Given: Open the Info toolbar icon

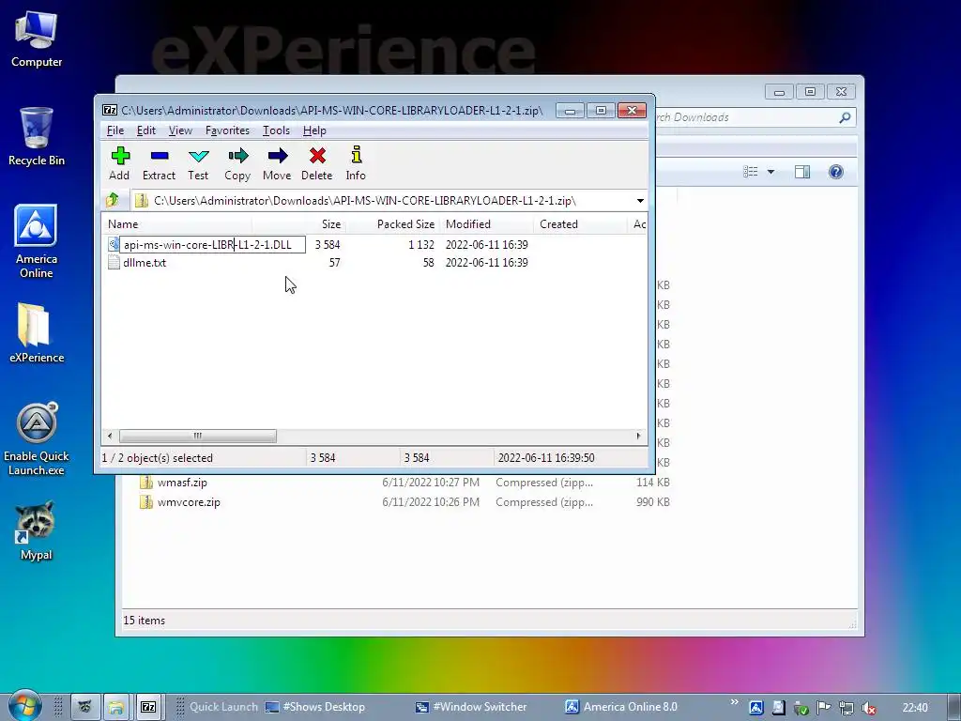Looking at the screenshot, I should 356,163.
